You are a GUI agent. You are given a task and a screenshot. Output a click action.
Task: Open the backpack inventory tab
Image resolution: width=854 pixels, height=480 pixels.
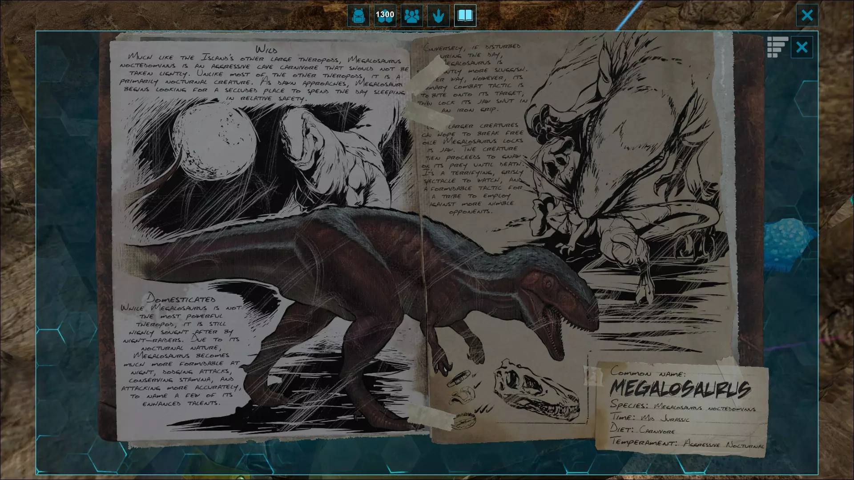(x=358, y=16)
